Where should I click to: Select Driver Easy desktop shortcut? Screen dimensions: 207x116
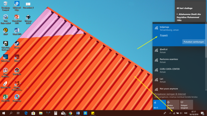5,58
